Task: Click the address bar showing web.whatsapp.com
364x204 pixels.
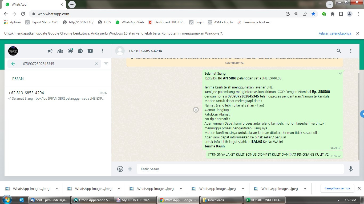Action: 157,14
